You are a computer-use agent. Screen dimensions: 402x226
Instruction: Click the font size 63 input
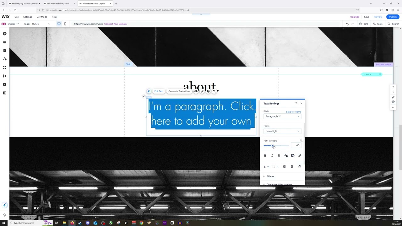pos(296,145)
